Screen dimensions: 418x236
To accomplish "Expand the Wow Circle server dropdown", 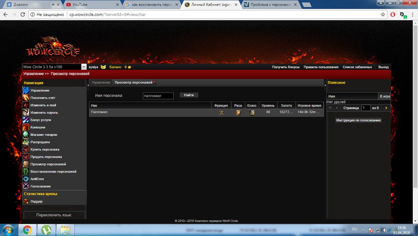I will tap(84, 67).
